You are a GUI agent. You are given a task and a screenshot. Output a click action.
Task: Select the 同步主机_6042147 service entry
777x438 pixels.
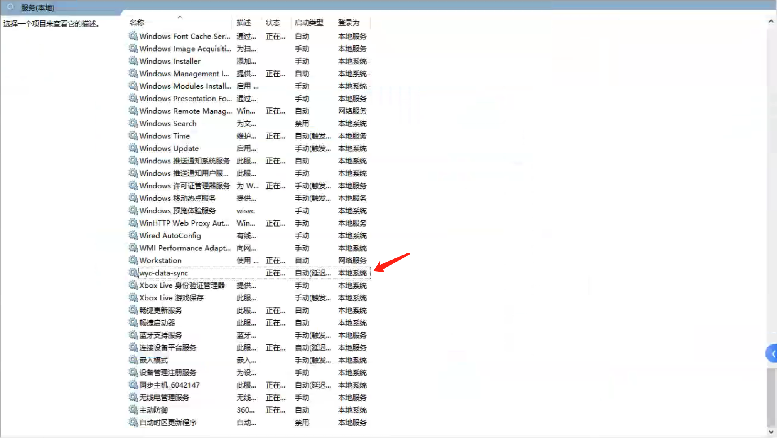tap(169, 385)
